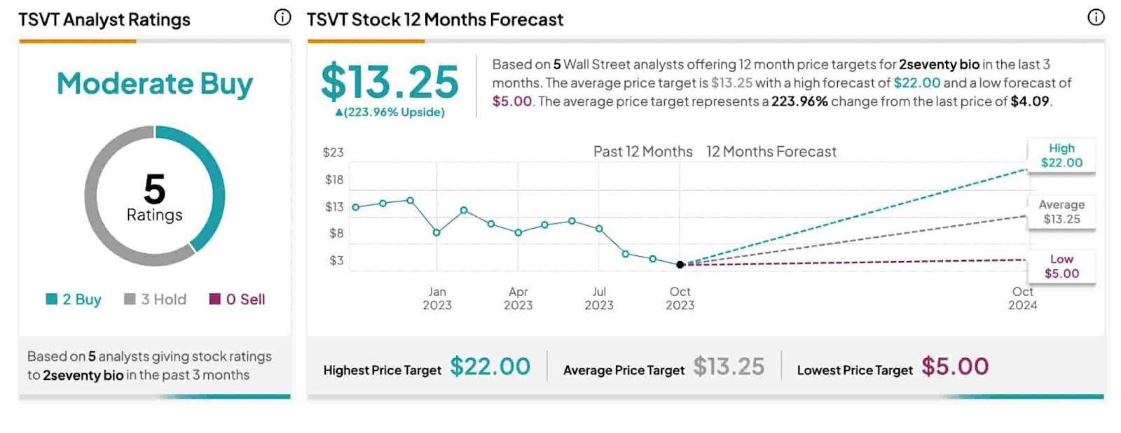Click the purple Sell legend square
This screenshot has height=433, width=1121.
[215, 299]
